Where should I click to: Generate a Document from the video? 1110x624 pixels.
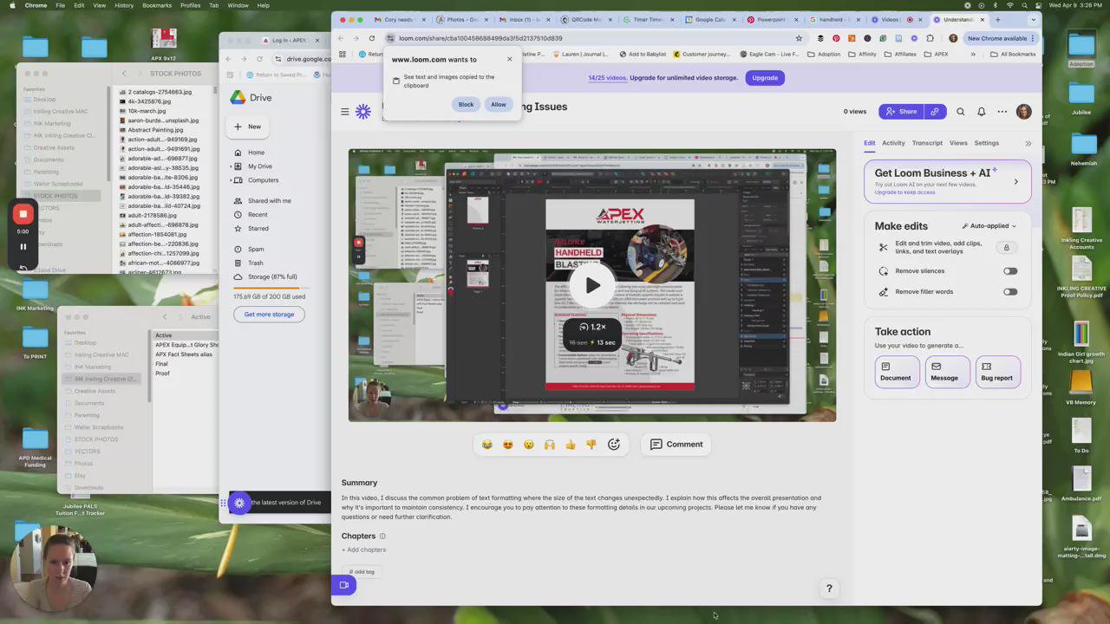point(896,373)
